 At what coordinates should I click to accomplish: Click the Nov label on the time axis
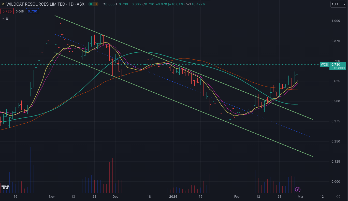(x=52, y=197)
